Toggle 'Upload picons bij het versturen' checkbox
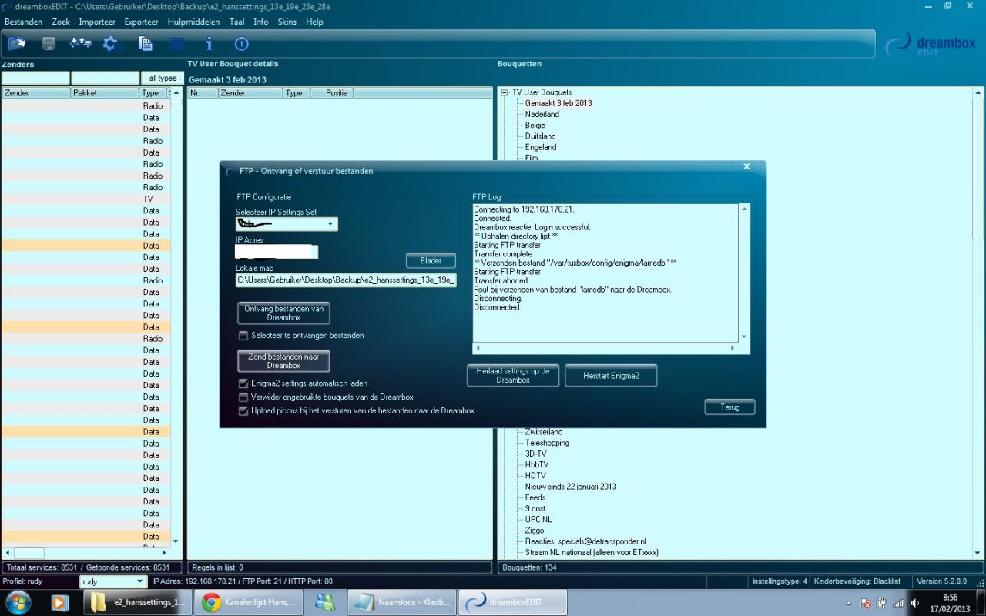Viewport: 986px width, 616px height. [x=243, y=411]
